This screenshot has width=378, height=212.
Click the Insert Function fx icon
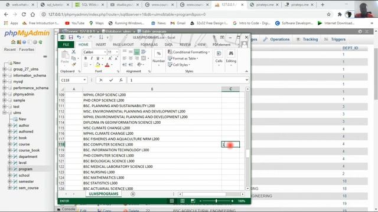[x=121, y=80]
